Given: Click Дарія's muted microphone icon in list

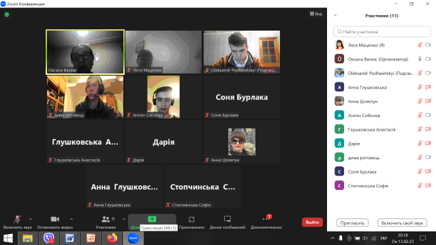Looking at the screenshot, I should click(420, 144).
